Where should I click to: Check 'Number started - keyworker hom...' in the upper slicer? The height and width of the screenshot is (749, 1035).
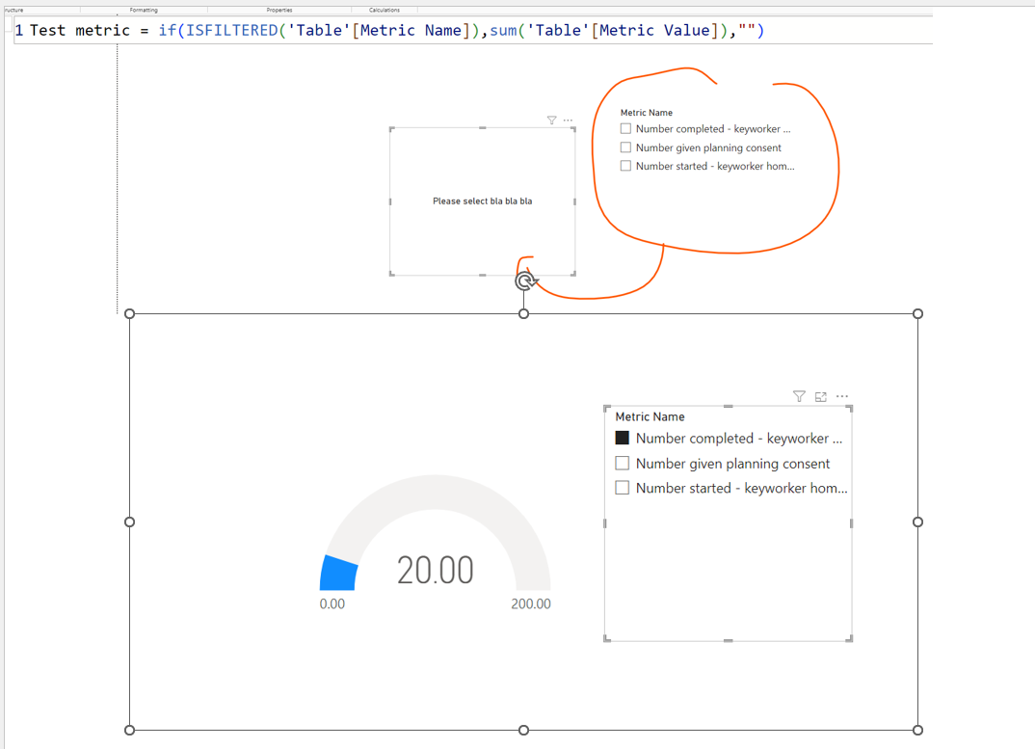coord(625,166)
